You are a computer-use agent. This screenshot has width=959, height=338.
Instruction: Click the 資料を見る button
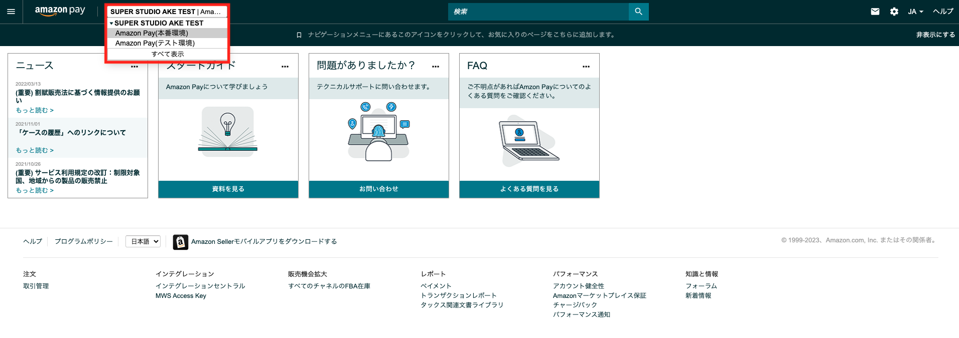coord(228,189)
